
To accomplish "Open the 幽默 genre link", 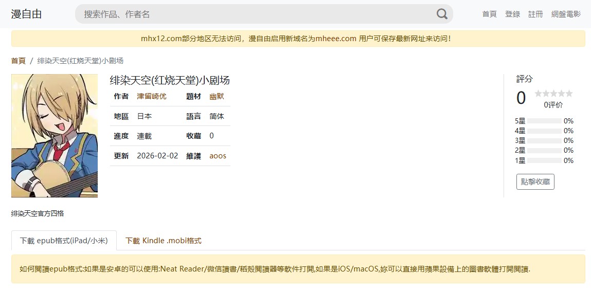I will click(x=217, y=96).
